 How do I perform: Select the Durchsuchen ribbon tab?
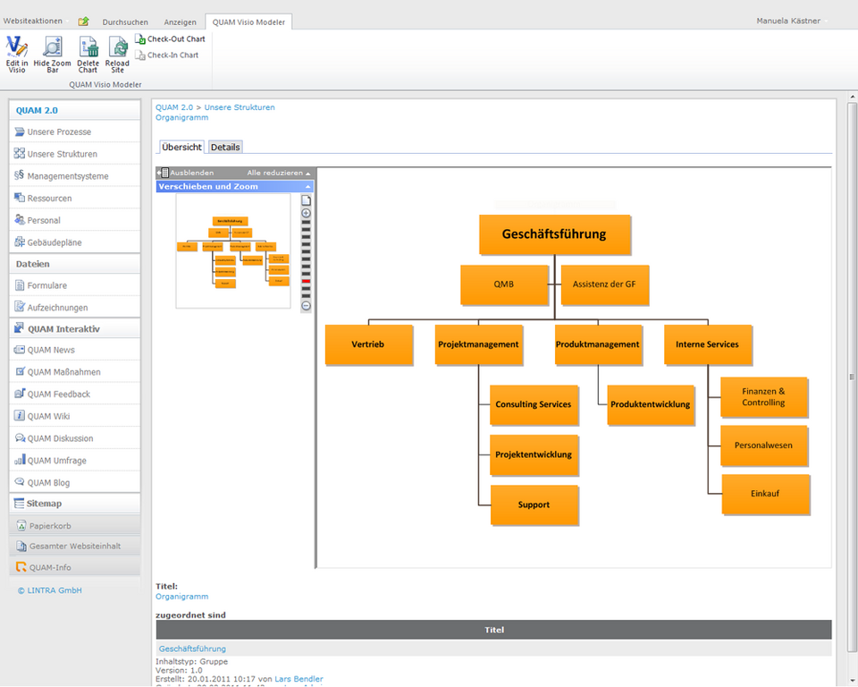coord(125,21)
